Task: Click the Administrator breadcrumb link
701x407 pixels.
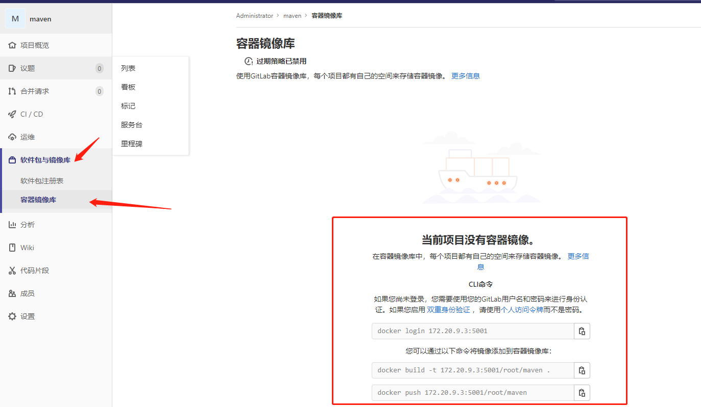Action: click(255, 16)
